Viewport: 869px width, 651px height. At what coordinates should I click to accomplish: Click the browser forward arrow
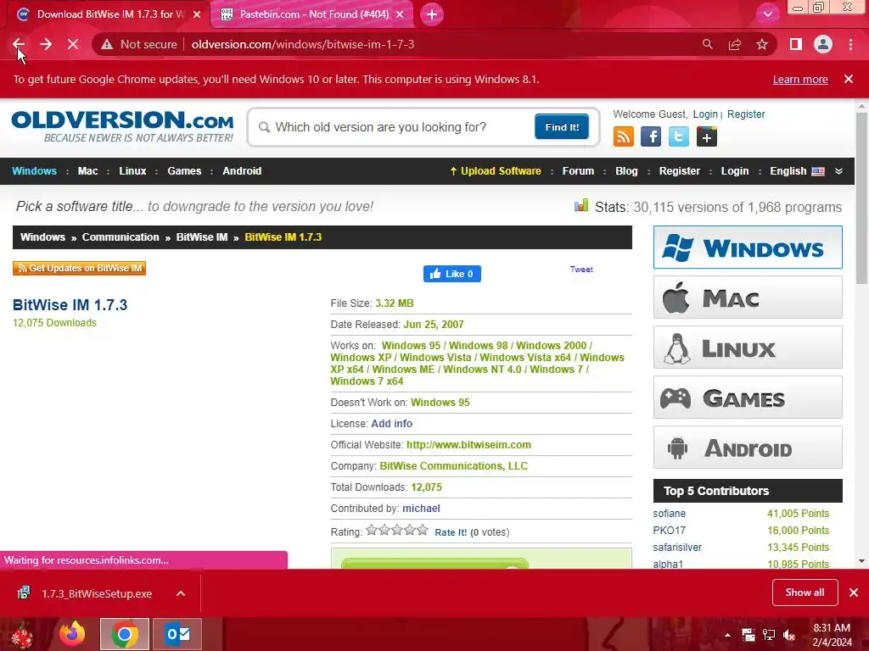pos(46,44)
